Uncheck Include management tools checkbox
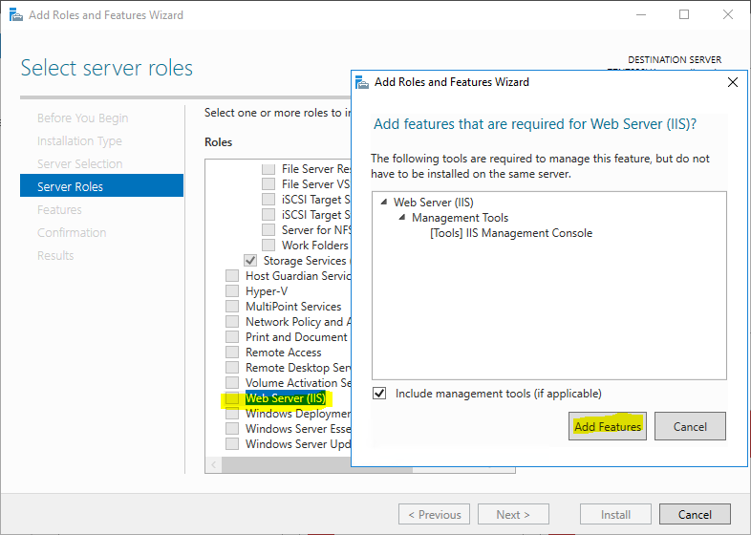The height and width of the screenshot is (535, 751). click(380, 394)
